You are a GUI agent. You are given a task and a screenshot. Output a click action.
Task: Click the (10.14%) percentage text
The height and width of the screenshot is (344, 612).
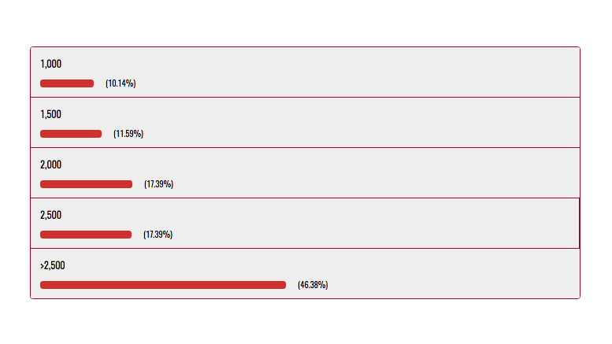click(121, 83)
